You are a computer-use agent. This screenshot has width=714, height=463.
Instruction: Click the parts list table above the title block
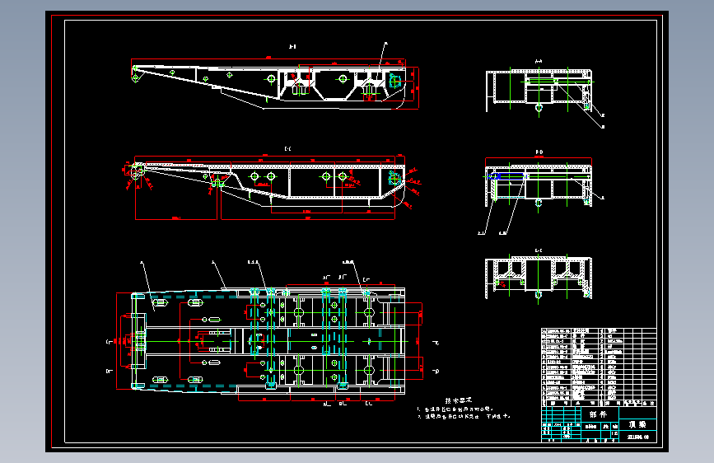[x=599, y=367]
